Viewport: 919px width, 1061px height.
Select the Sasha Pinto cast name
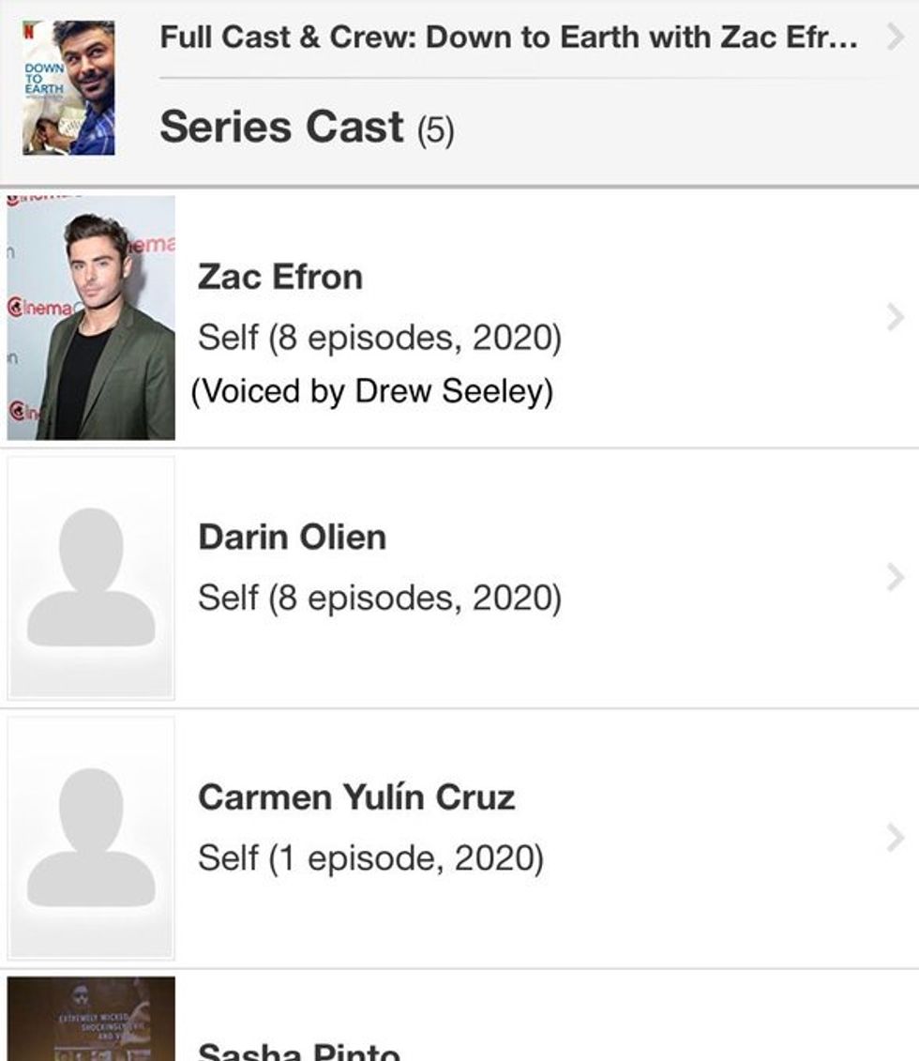pos(299,1051)
